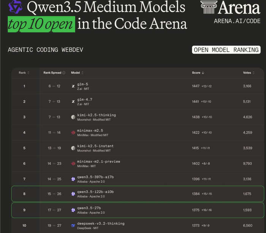Open the minimax-m2.1-preview model name
This screenshot has height=233, width=266.
(98, 161)
